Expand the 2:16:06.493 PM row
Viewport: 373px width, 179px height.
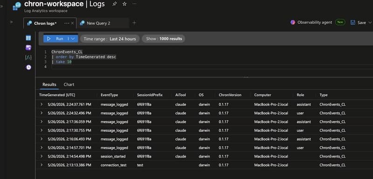pos(41,139)
